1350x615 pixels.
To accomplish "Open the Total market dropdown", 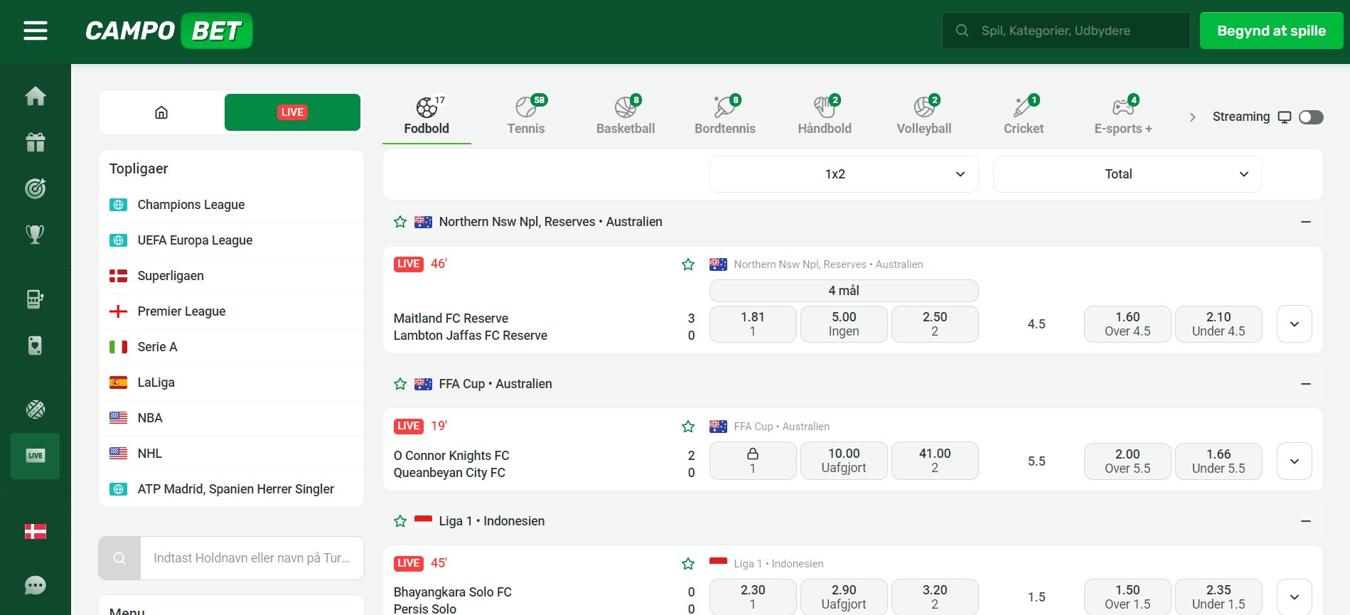I will (x=1127, y=174).
